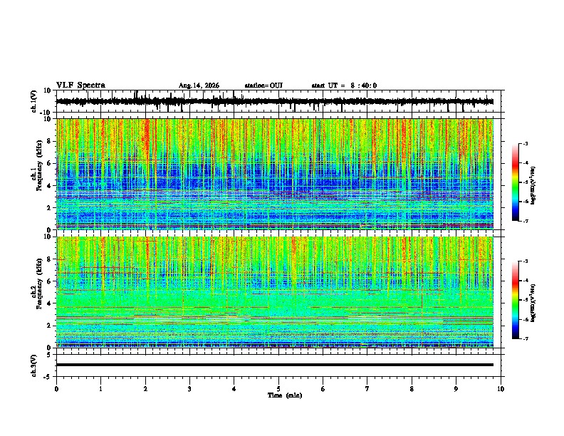Click the ch.2 color scale bar

point(515,300)
